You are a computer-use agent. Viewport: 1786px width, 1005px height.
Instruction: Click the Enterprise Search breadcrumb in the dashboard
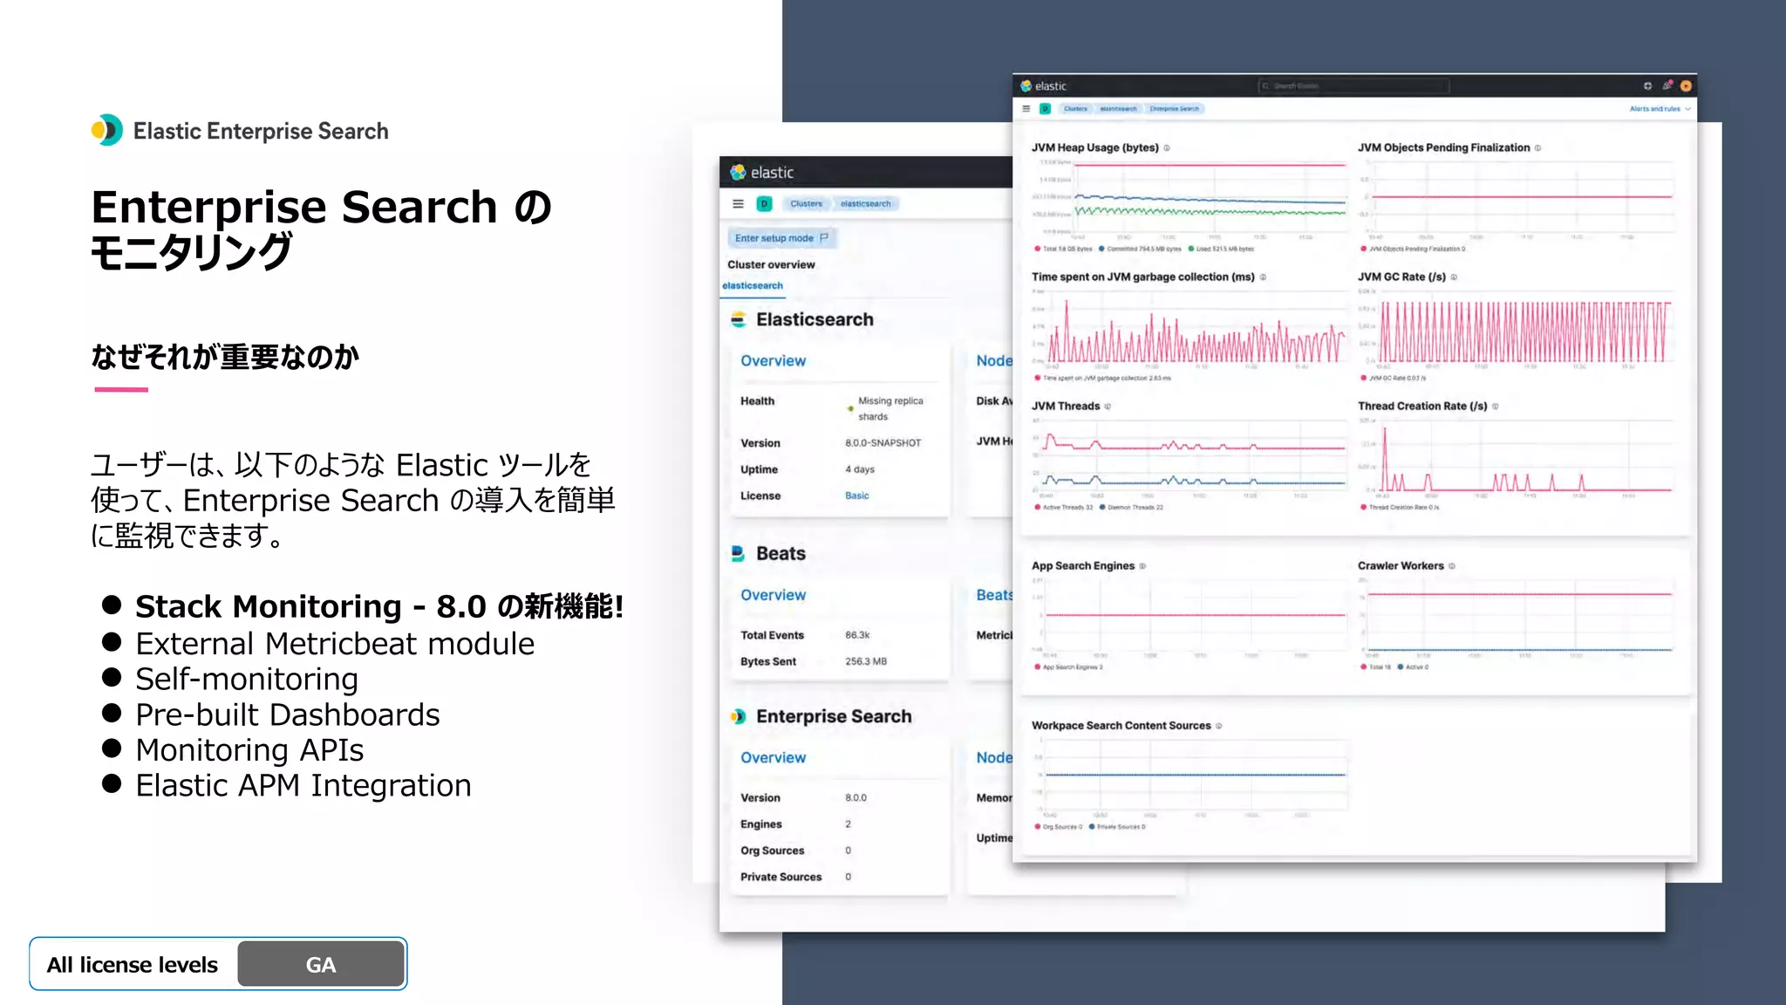click(x=1175, y=109)
